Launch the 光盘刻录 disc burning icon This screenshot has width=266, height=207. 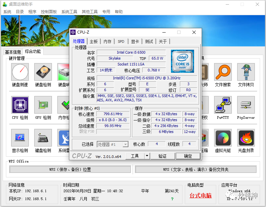click(x=246, y=138)
